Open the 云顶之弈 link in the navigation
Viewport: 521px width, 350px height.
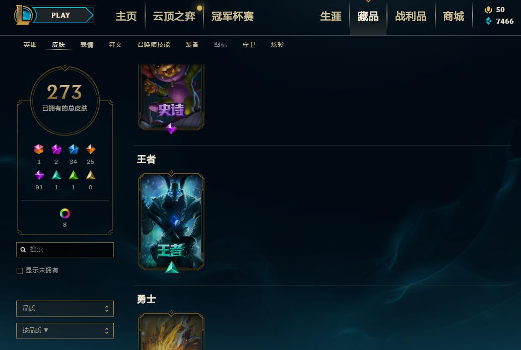coord(174,16)
